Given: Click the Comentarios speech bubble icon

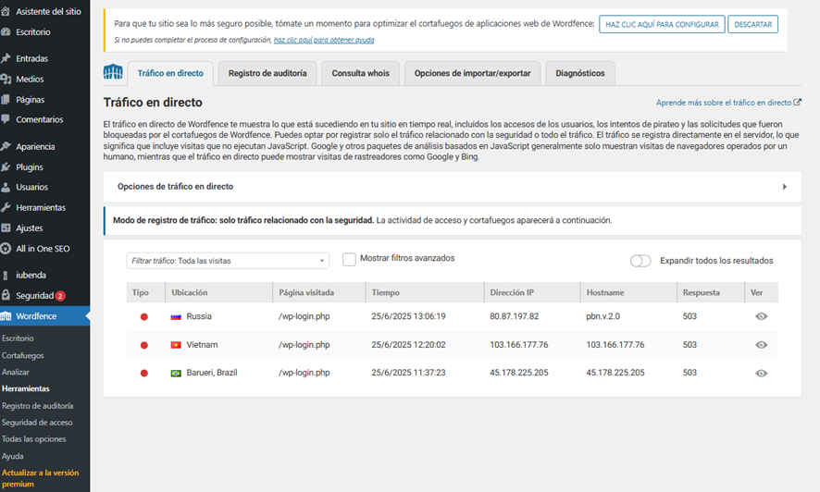Looking at the screenshot, I should (6, 119).
